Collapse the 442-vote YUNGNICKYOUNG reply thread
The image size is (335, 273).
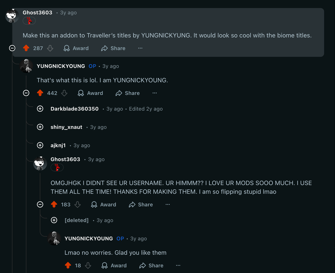(26, 93)
